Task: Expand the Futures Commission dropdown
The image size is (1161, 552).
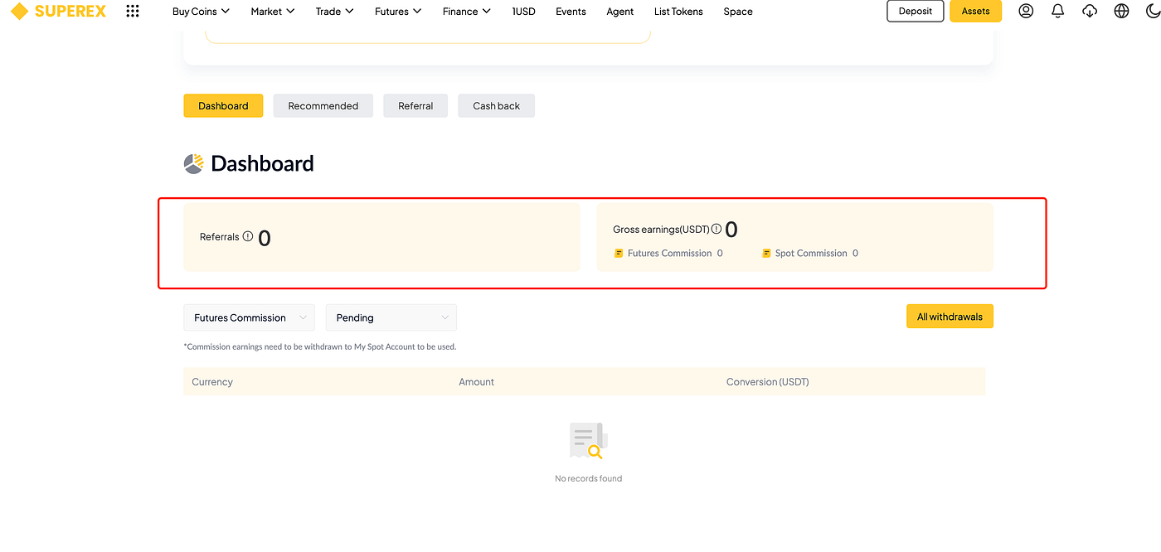Action: 249,317
